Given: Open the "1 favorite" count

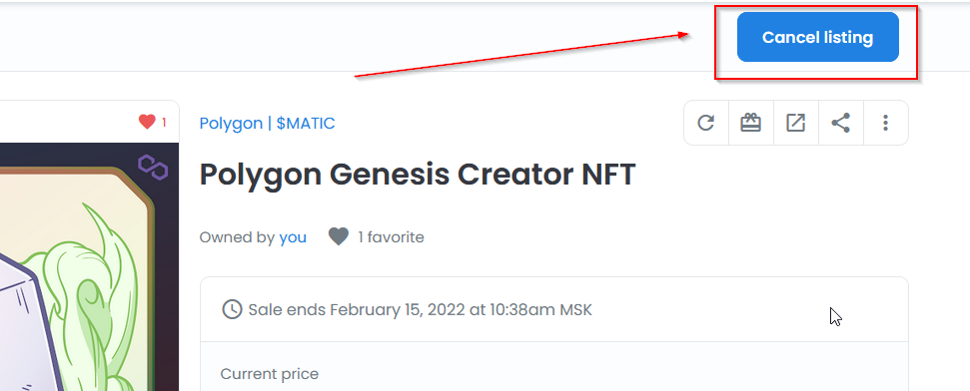Looking at the screenshot, I should click(391, 237).
